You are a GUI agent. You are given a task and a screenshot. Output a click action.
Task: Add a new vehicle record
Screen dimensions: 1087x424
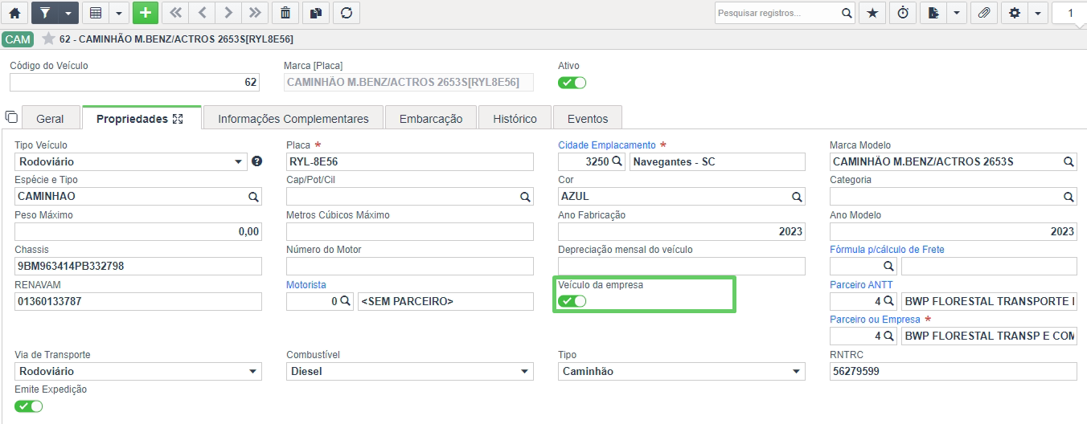coord(145,13)
